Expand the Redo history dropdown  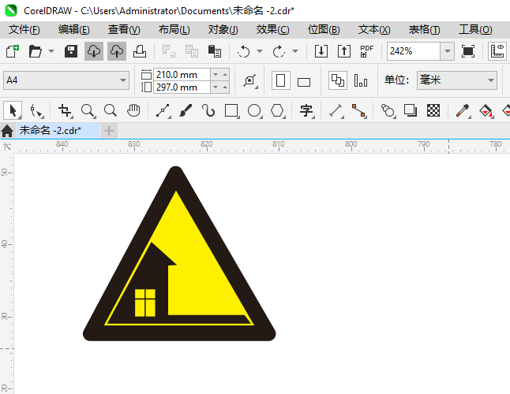pos(295,51)
